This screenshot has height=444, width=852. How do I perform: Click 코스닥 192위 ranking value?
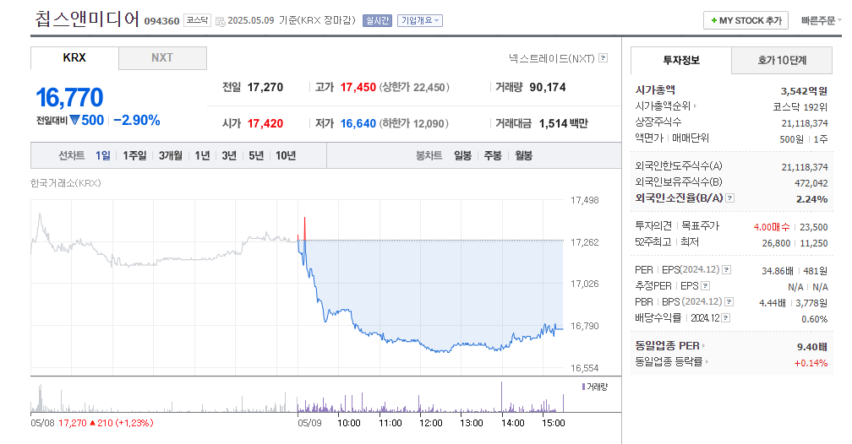(800, 107)
